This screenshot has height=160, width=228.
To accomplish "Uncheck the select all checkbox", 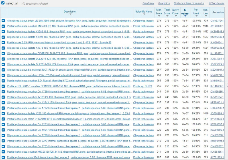I will (3, 3).
